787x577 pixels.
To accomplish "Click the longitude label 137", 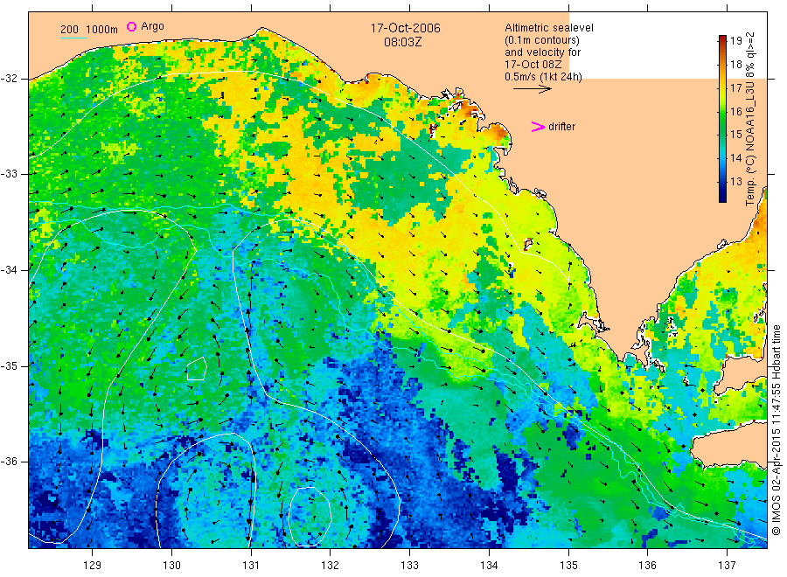I will point(727,566).
